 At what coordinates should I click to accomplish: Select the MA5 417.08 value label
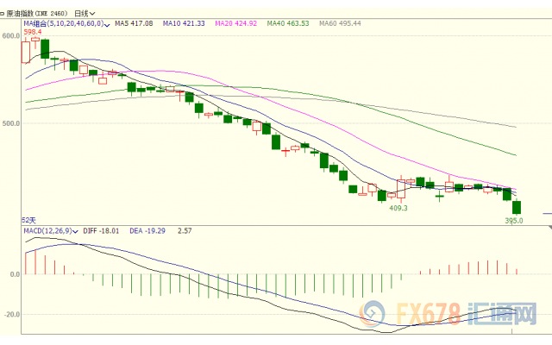click(134, 23)
